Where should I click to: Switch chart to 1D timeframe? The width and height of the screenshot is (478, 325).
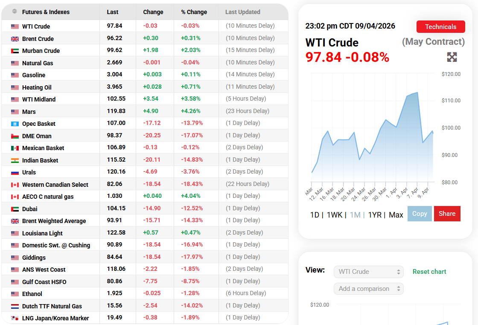314,215
